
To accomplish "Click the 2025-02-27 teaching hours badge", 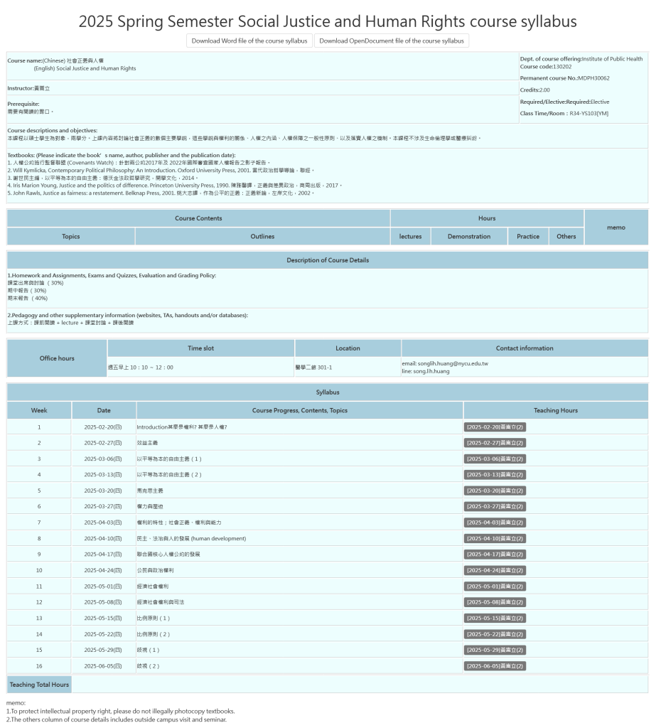I will pyautogui.click(x=495, y=443).
